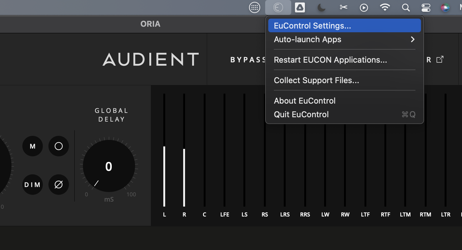Click the R channel meter
Viewport: 462px width, 250px height.
pyautogui.click(x=184, y=150)
